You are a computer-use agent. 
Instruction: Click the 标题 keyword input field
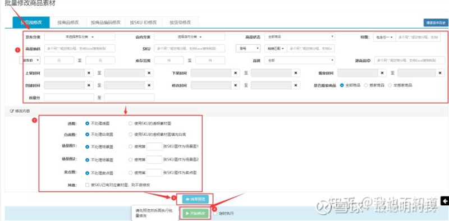pyautogui.click(x=418, y=37)
